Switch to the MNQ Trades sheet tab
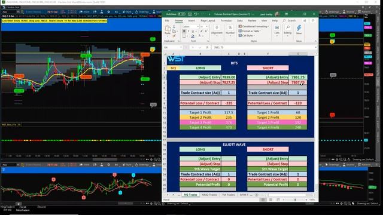Screen dimensions: 383x215 coord(209,195)
